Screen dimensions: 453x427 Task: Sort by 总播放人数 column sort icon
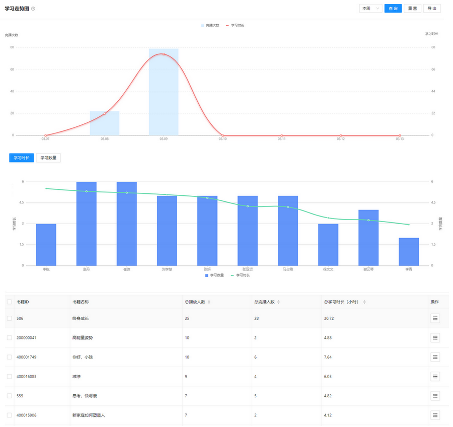pyautogui.click(x=209, y=302)
